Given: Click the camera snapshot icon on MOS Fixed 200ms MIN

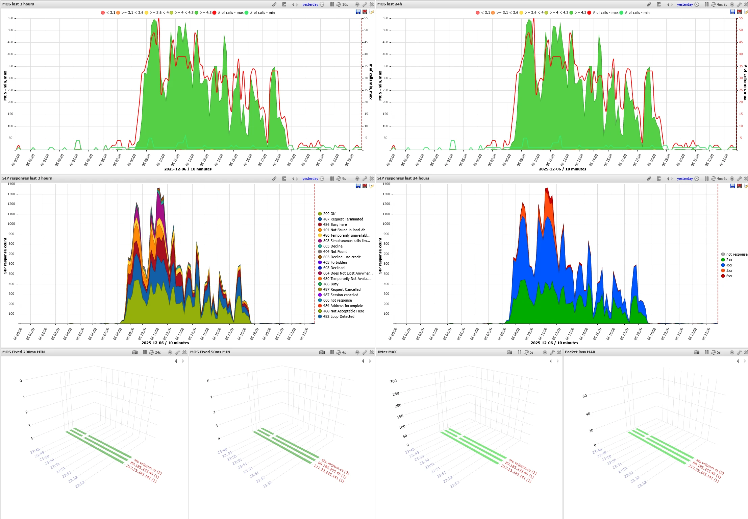Looking at the screenshot, I should point(134,352).
